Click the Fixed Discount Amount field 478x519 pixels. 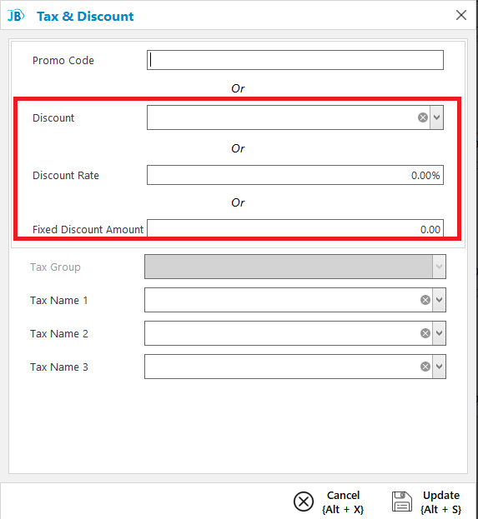pyautogui.click(x=295, y=228)
